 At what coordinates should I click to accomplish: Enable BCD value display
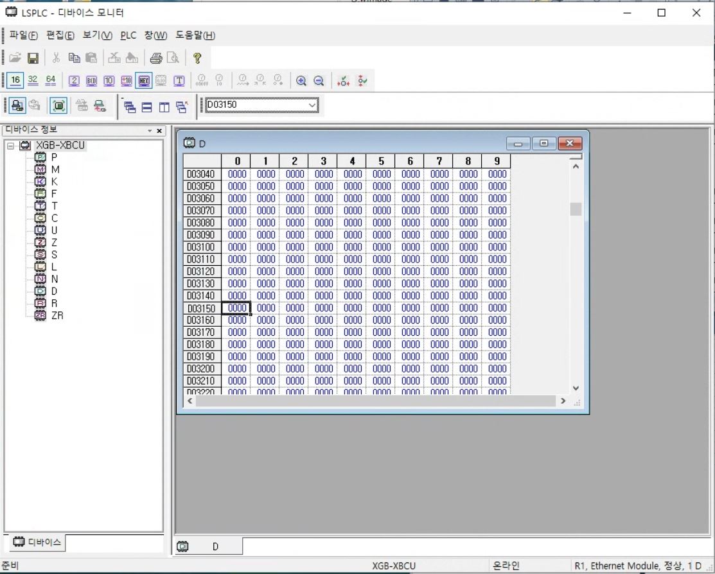91,81
